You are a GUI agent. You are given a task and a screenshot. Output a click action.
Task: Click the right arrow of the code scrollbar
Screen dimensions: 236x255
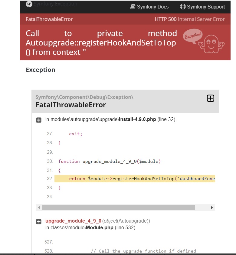click(x=212, y=207)
